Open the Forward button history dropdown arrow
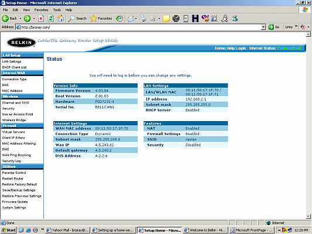This screenshot has height=234, width=312. [x=34, y=19]
